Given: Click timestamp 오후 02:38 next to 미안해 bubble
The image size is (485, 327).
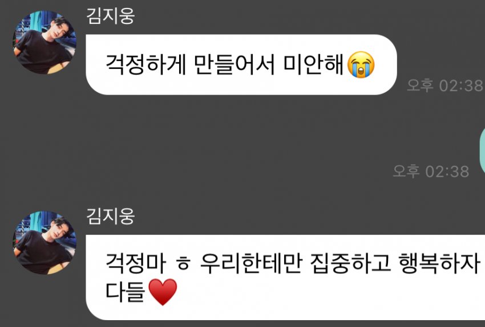Looking at the screenshot, I should [x=445, y=85].
